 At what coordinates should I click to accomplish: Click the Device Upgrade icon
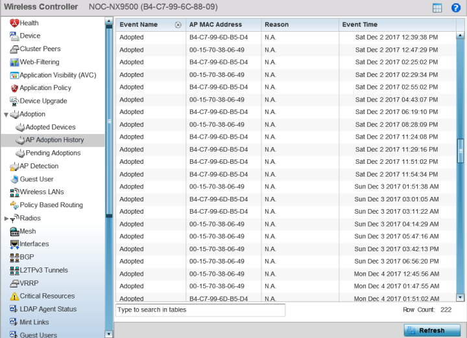click(14, 101)
